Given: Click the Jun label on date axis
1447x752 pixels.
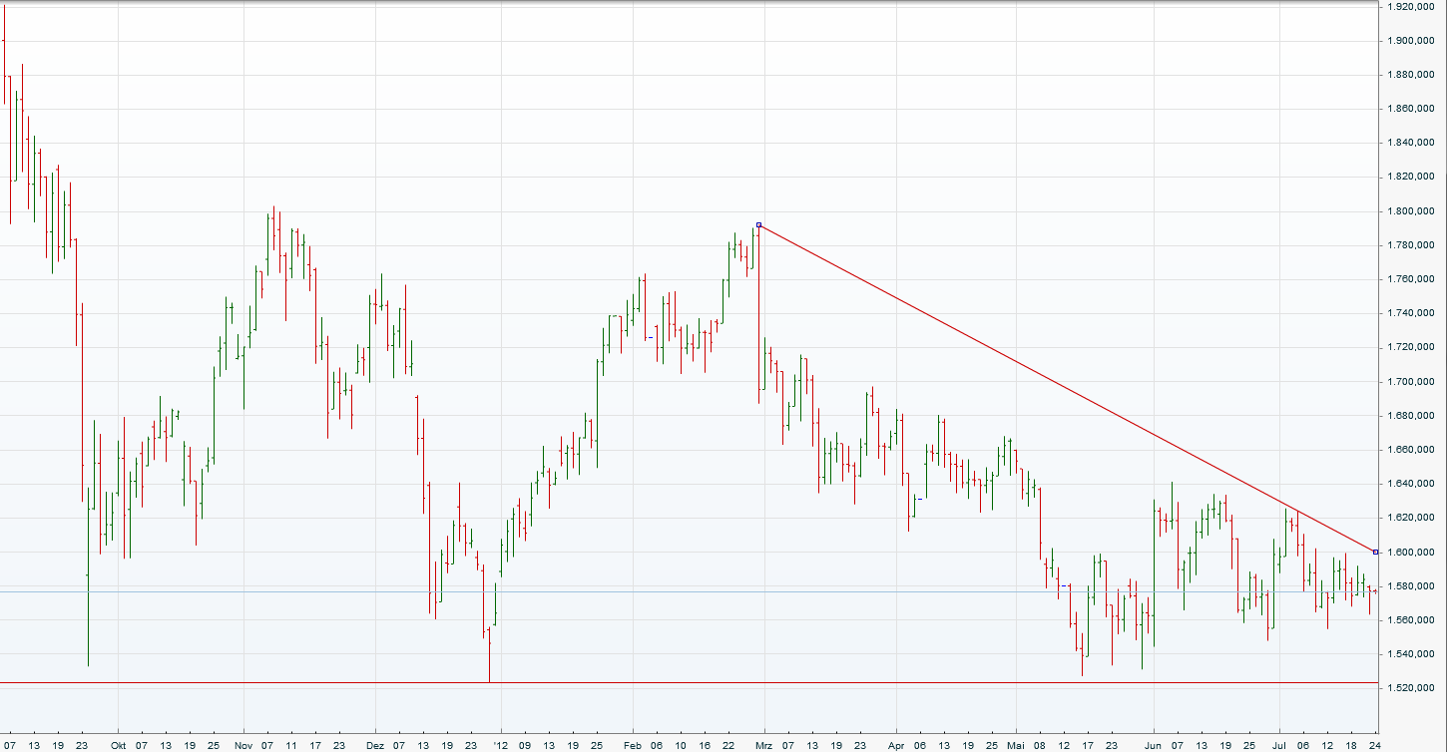Looking at the screenshot, I should click(x=1154, y=745).
